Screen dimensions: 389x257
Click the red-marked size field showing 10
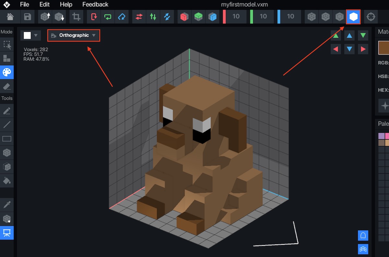pos(236,17)
